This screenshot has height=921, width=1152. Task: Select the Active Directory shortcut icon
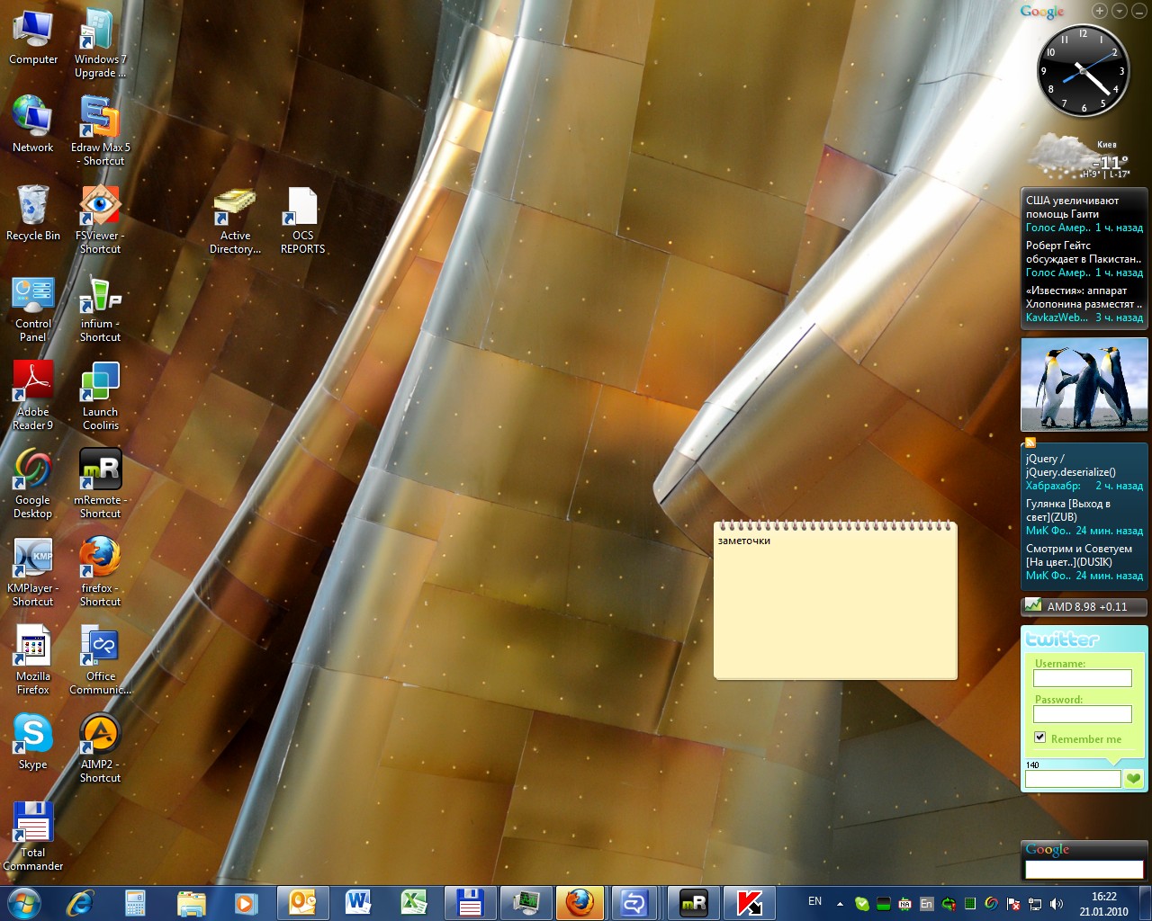[235, 206]
